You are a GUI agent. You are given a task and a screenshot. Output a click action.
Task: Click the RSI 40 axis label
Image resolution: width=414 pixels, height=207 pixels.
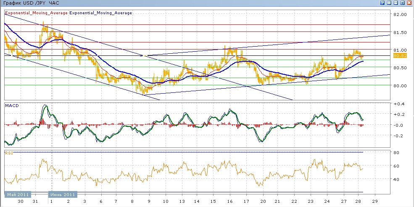point(397,179)
